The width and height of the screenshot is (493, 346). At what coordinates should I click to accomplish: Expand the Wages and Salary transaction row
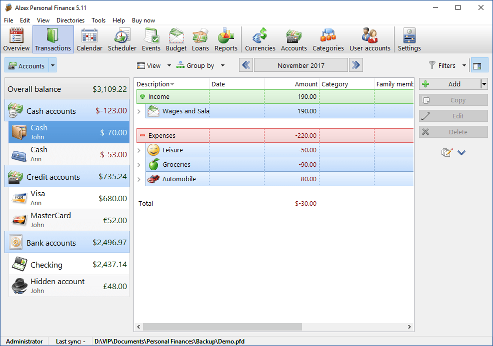[139, 111]
